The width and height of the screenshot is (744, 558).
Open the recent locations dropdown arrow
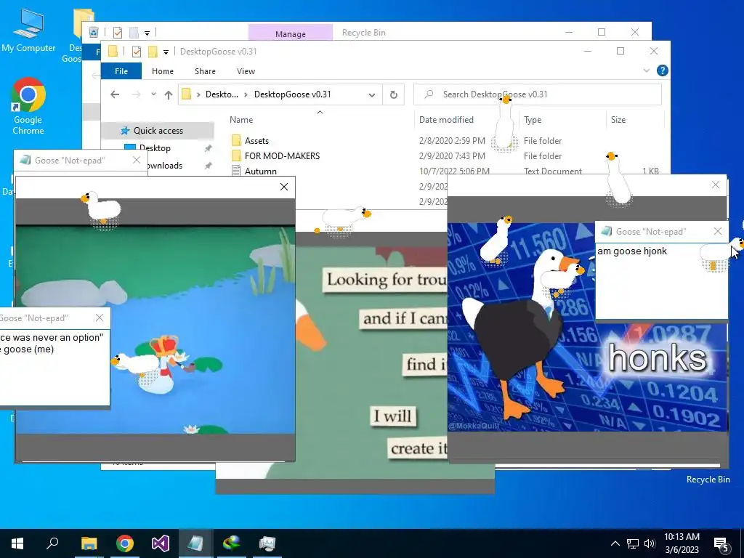point(153,94)
